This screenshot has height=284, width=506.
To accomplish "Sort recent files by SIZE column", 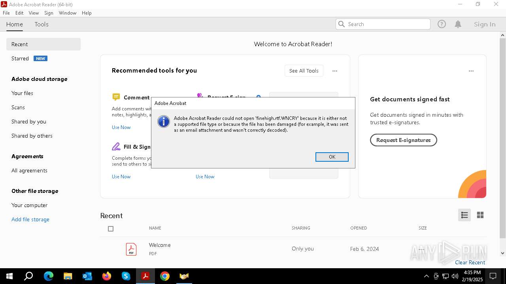I will point(423,228).
